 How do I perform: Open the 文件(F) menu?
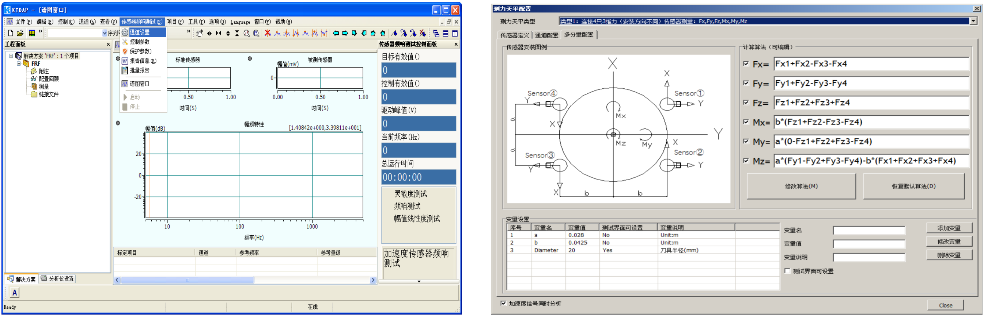[x=24, y=22]
